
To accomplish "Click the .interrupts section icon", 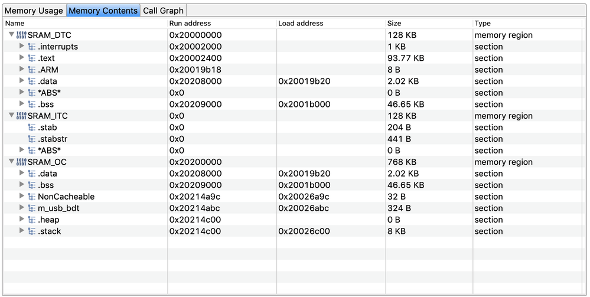I will (32, 47).
